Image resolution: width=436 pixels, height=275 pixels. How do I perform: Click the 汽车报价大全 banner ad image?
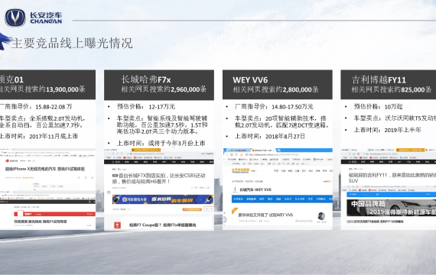click(163, 199)
